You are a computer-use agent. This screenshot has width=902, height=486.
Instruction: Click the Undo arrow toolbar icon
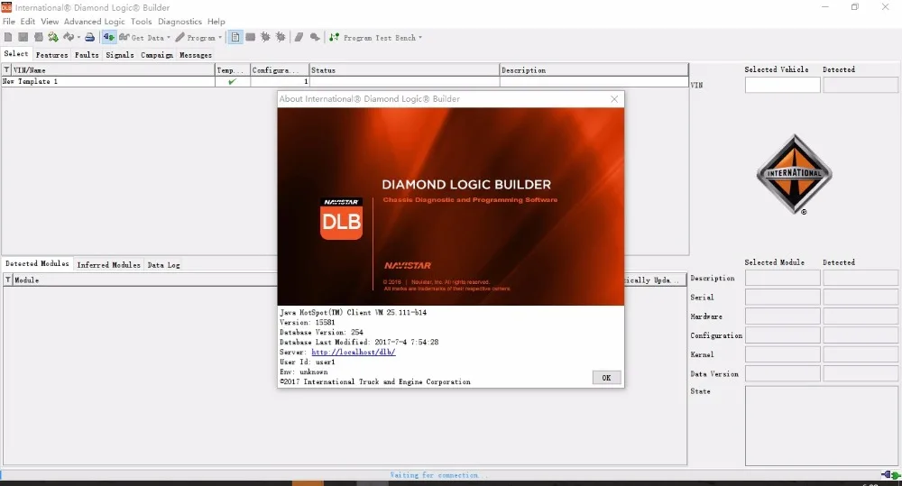click(x=69, y=37)
